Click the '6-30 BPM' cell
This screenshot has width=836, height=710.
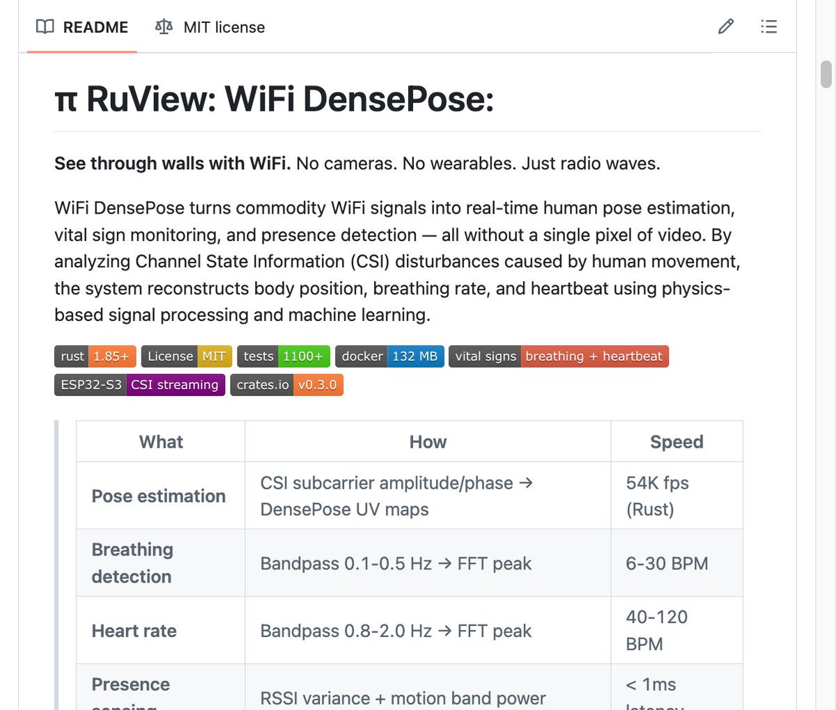tap(676, 563)
